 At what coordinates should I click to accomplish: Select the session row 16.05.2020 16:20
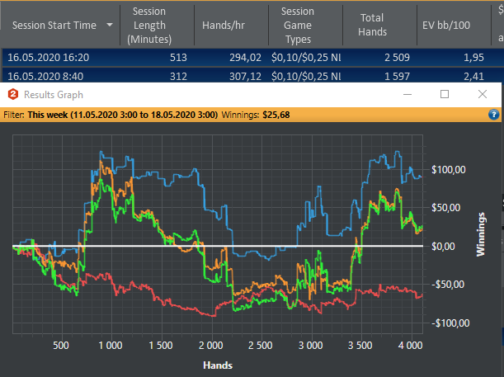(253, 58)
